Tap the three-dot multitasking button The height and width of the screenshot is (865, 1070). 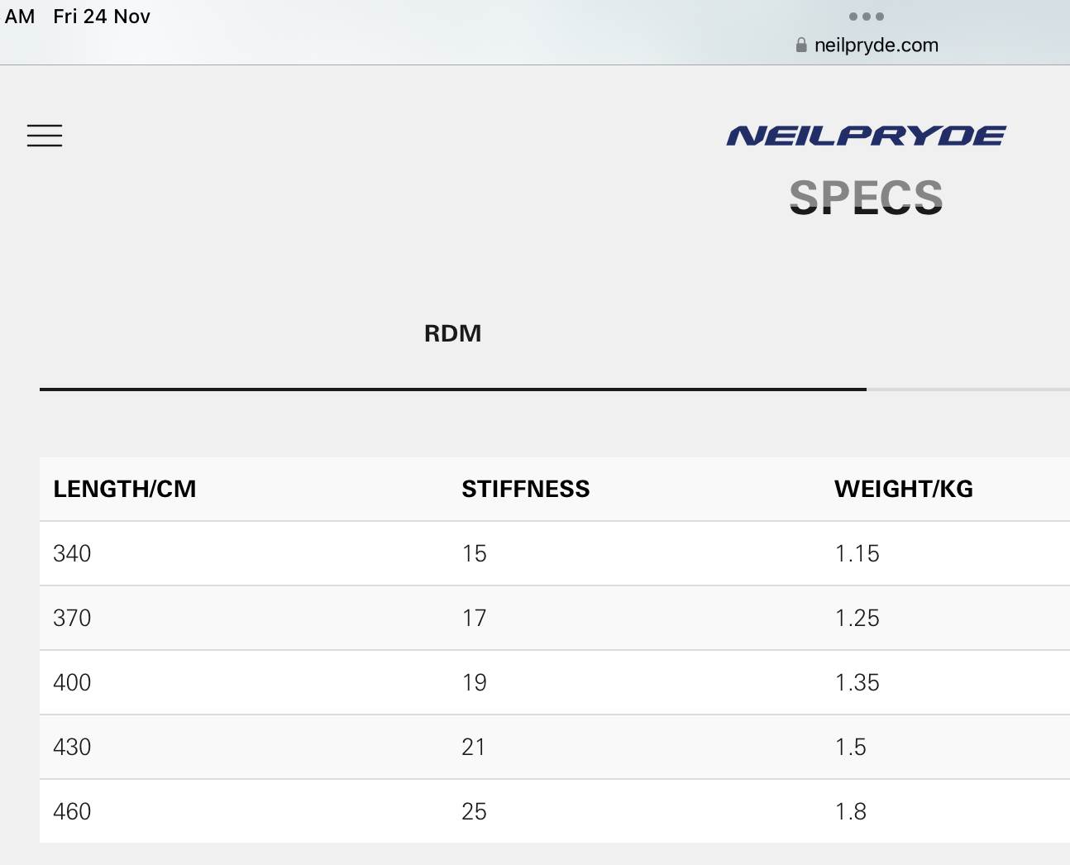866,17
